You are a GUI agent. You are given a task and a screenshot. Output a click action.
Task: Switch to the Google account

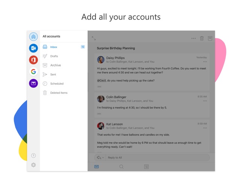pos(33,71)
